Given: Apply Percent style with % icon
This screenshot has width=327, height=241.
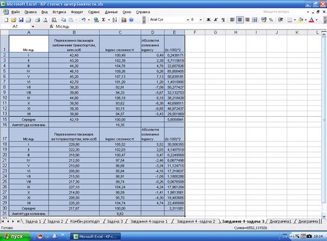Looking at the screenshot, I should point(271,20).
